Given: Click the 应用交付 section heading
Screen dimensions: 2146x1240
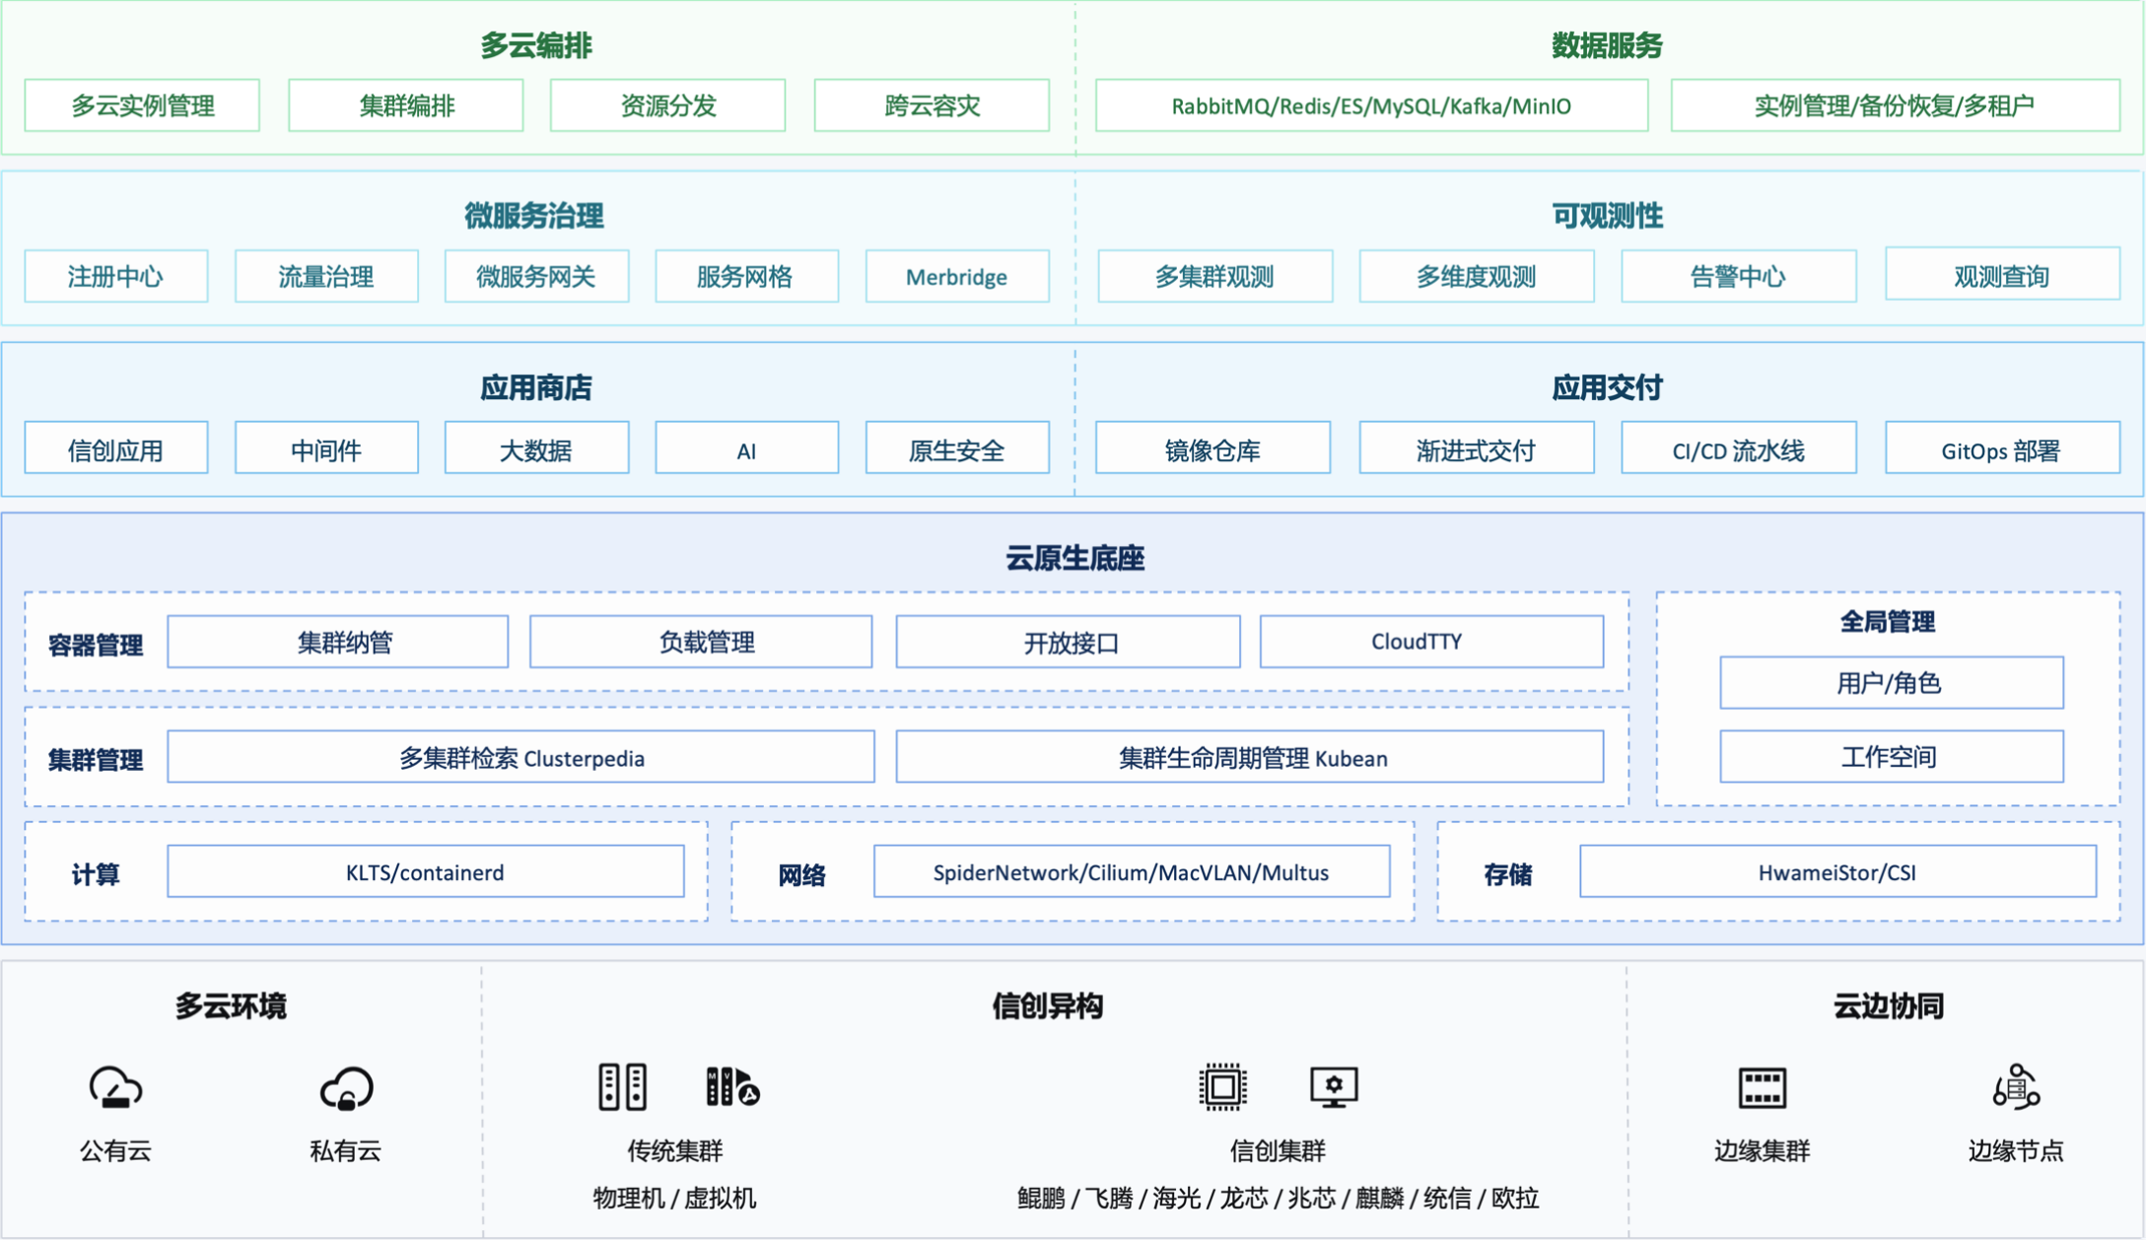Looking at the screenshot, I should pos(1607,387).
